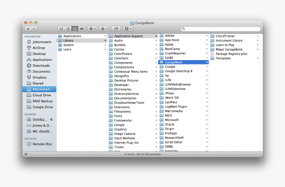
Task: Open Google Drive in the sidebar
Action: 39,107
